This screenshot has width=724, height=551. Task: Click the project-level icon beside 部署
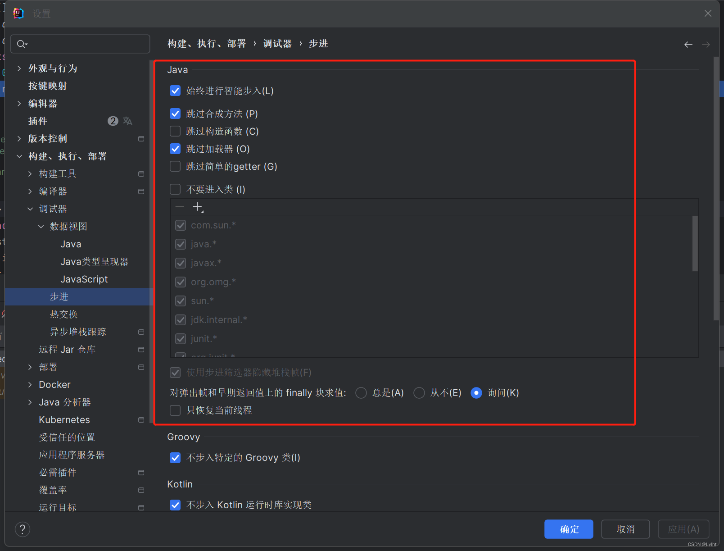pyautogui.click(x=141, y=367)
